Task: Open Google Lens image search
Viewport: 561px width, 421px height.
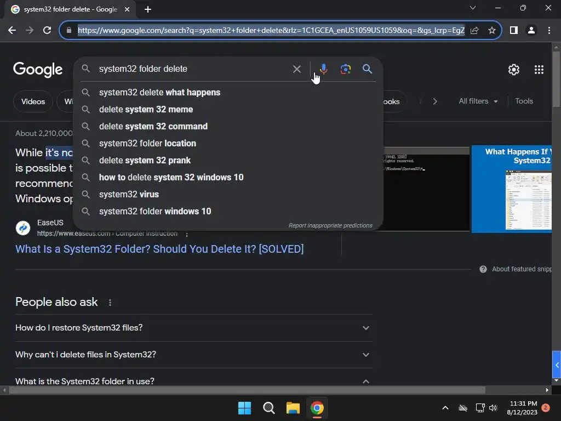Action: pos(345,69)
